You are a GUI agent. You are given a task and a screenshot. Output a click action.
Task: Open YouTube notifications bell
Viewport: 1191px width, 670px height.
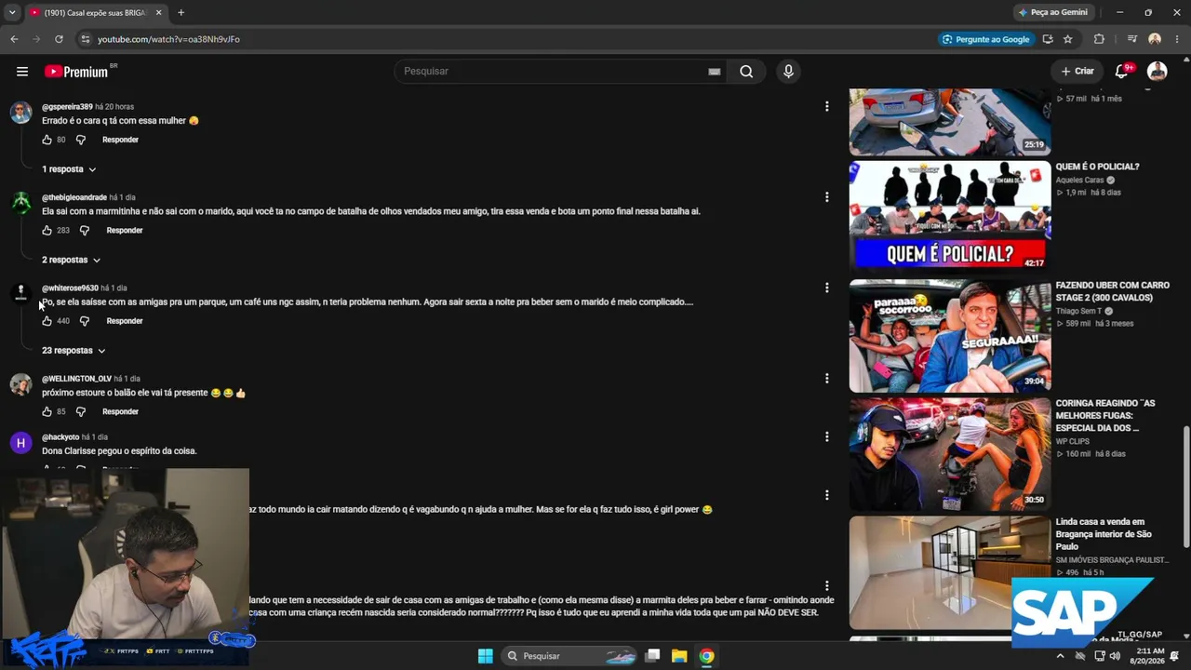[1122, 72]
